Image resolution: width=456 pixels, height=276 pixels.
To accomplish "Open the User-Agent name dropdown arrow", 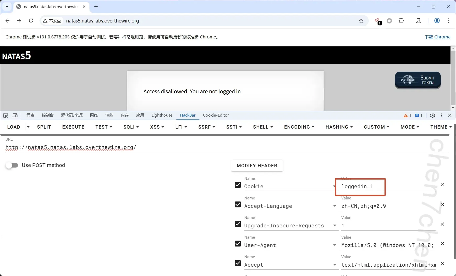I will pos(334,245).
